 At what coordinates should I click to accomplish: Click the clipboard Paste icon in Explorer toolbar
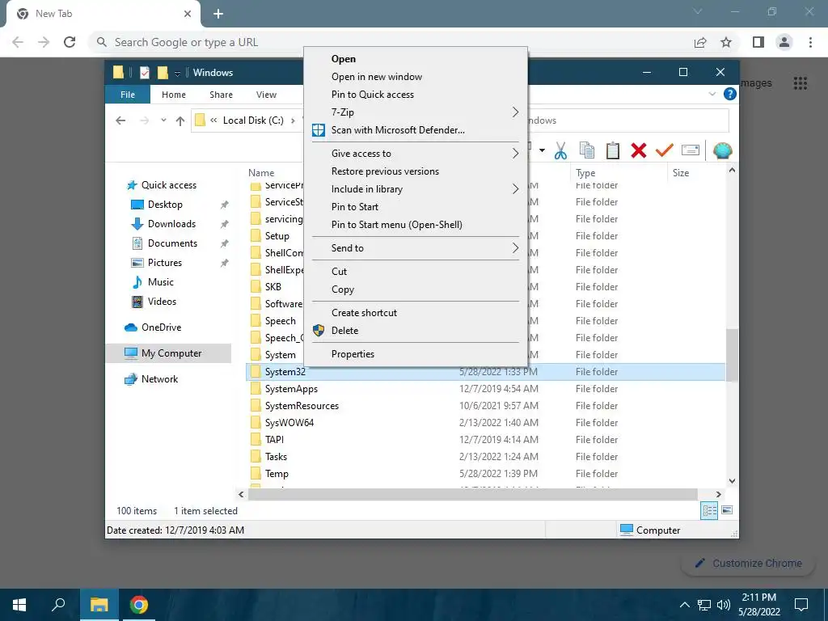click(613, 151)
